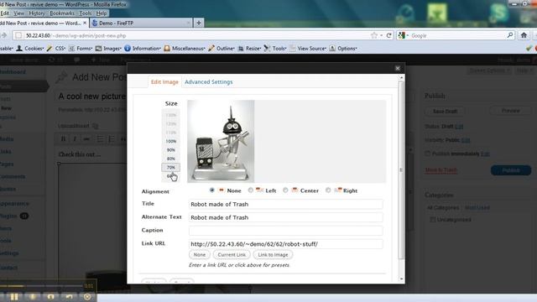Click the Title input field
The height and width of the screenshot is (302, 537).
[x=285, y=204]
